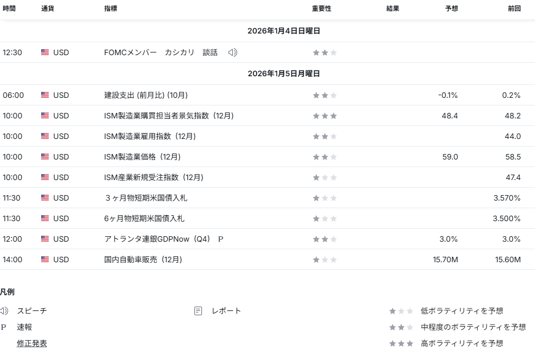Viewport: 535px width, 352px height.
Task: Click the three-star importance rating for ISM製造業購買担当者景気指数
Action: pos(324,116)
